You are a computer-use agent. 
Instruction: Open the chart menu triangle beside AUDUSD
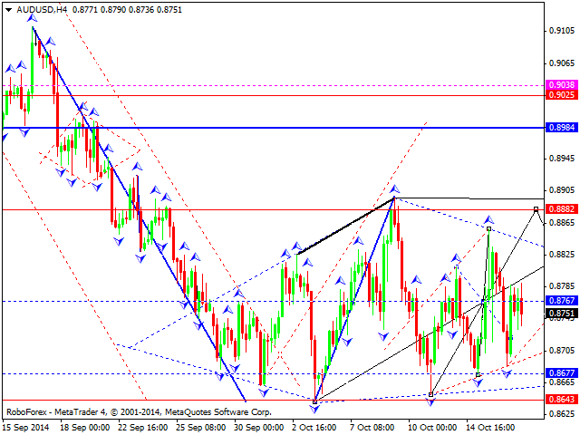8,10
